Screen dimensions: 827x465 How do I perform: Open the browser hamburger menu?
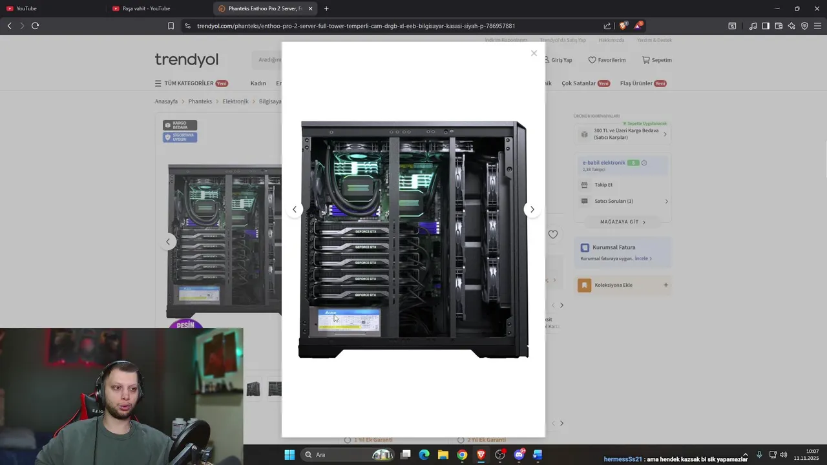point(817,26)
